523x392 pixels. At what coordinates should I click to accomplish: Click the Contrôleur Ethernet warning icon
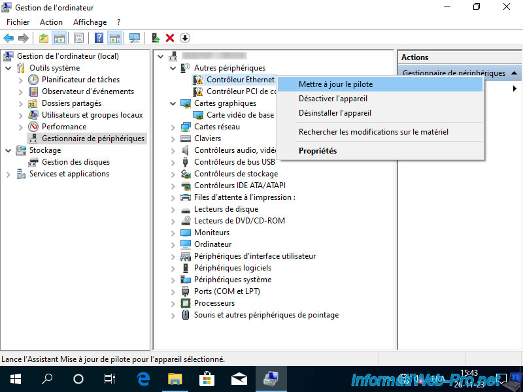198,80
